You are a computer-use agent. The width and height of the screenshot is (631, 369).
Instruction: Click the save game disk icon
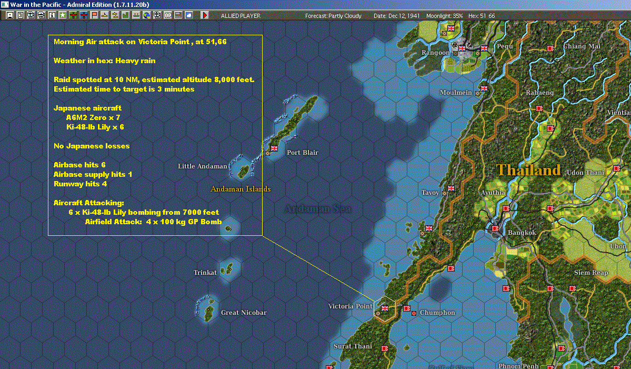click(10, 15)
